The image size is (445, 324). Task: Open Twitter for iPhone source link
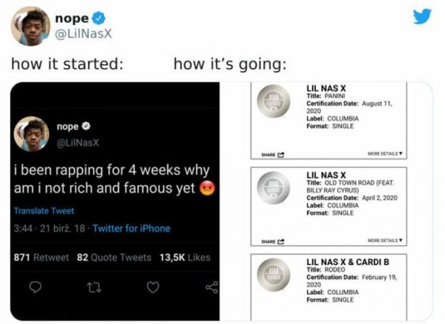tap(131, 228)
